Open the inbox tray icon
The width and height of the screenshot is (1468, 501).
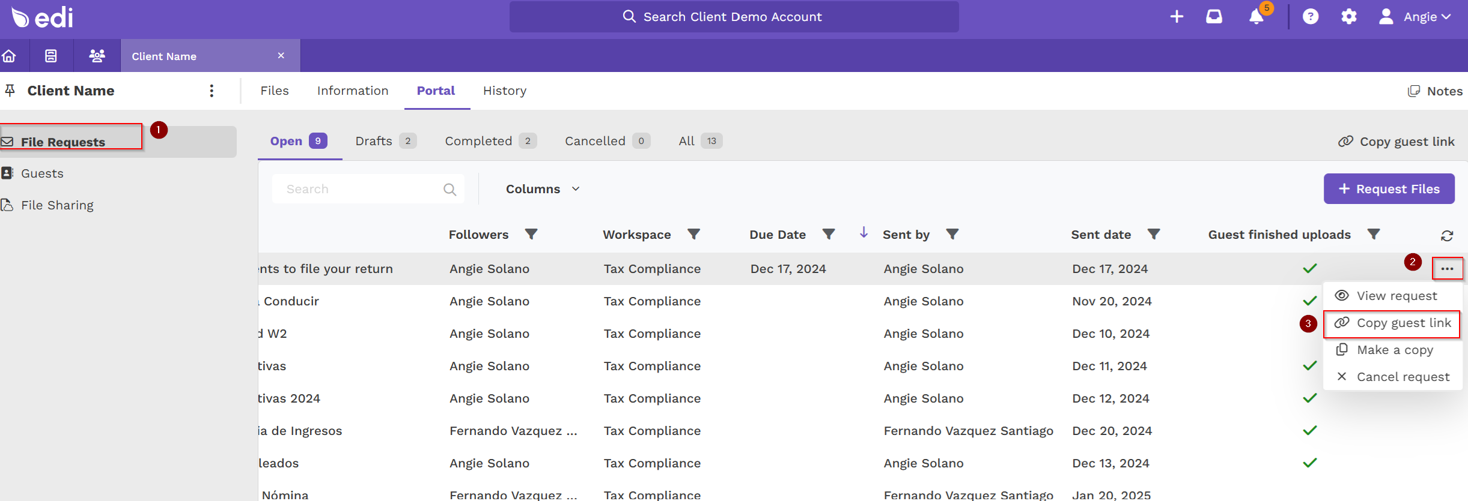point(1214,17)
